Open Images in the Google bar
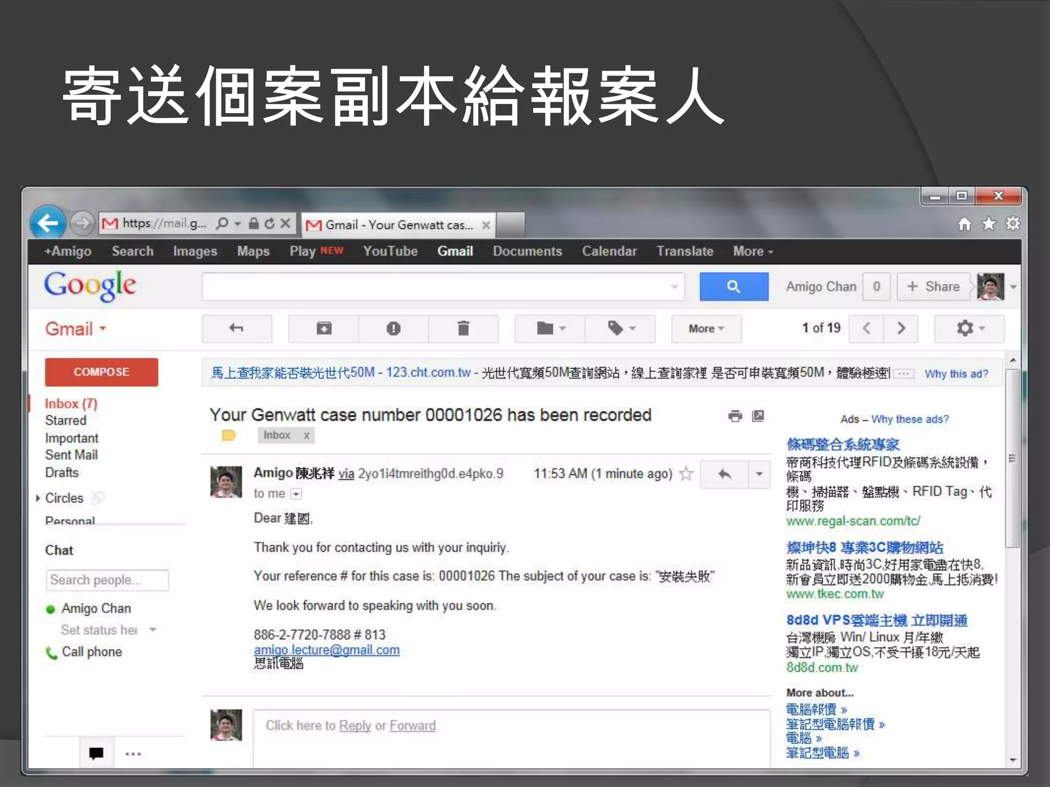 click(x=195, y=251)
